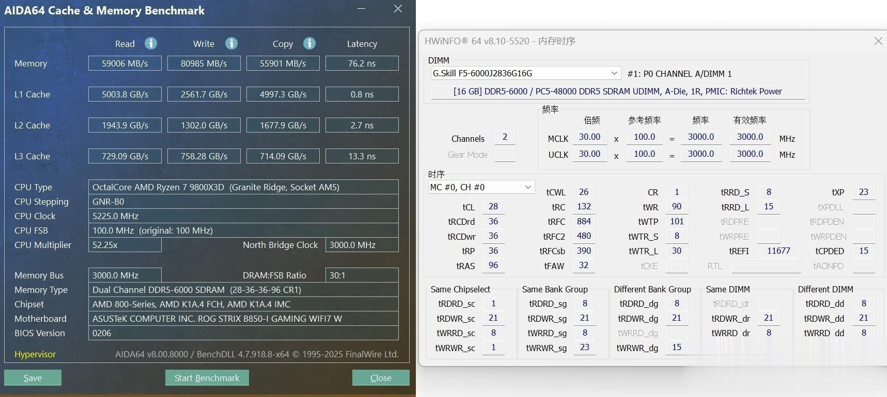The height and width of the screenshot is (397, 887).
Task: Select the Memory Write value 80985 MB/s
Action: click(x=204, y=63)
